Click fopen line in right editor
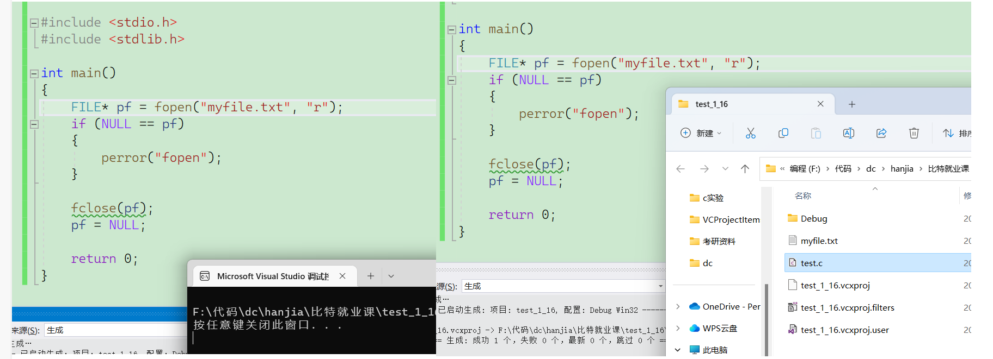Screen dimensions: 993x359 click(624, 64)
